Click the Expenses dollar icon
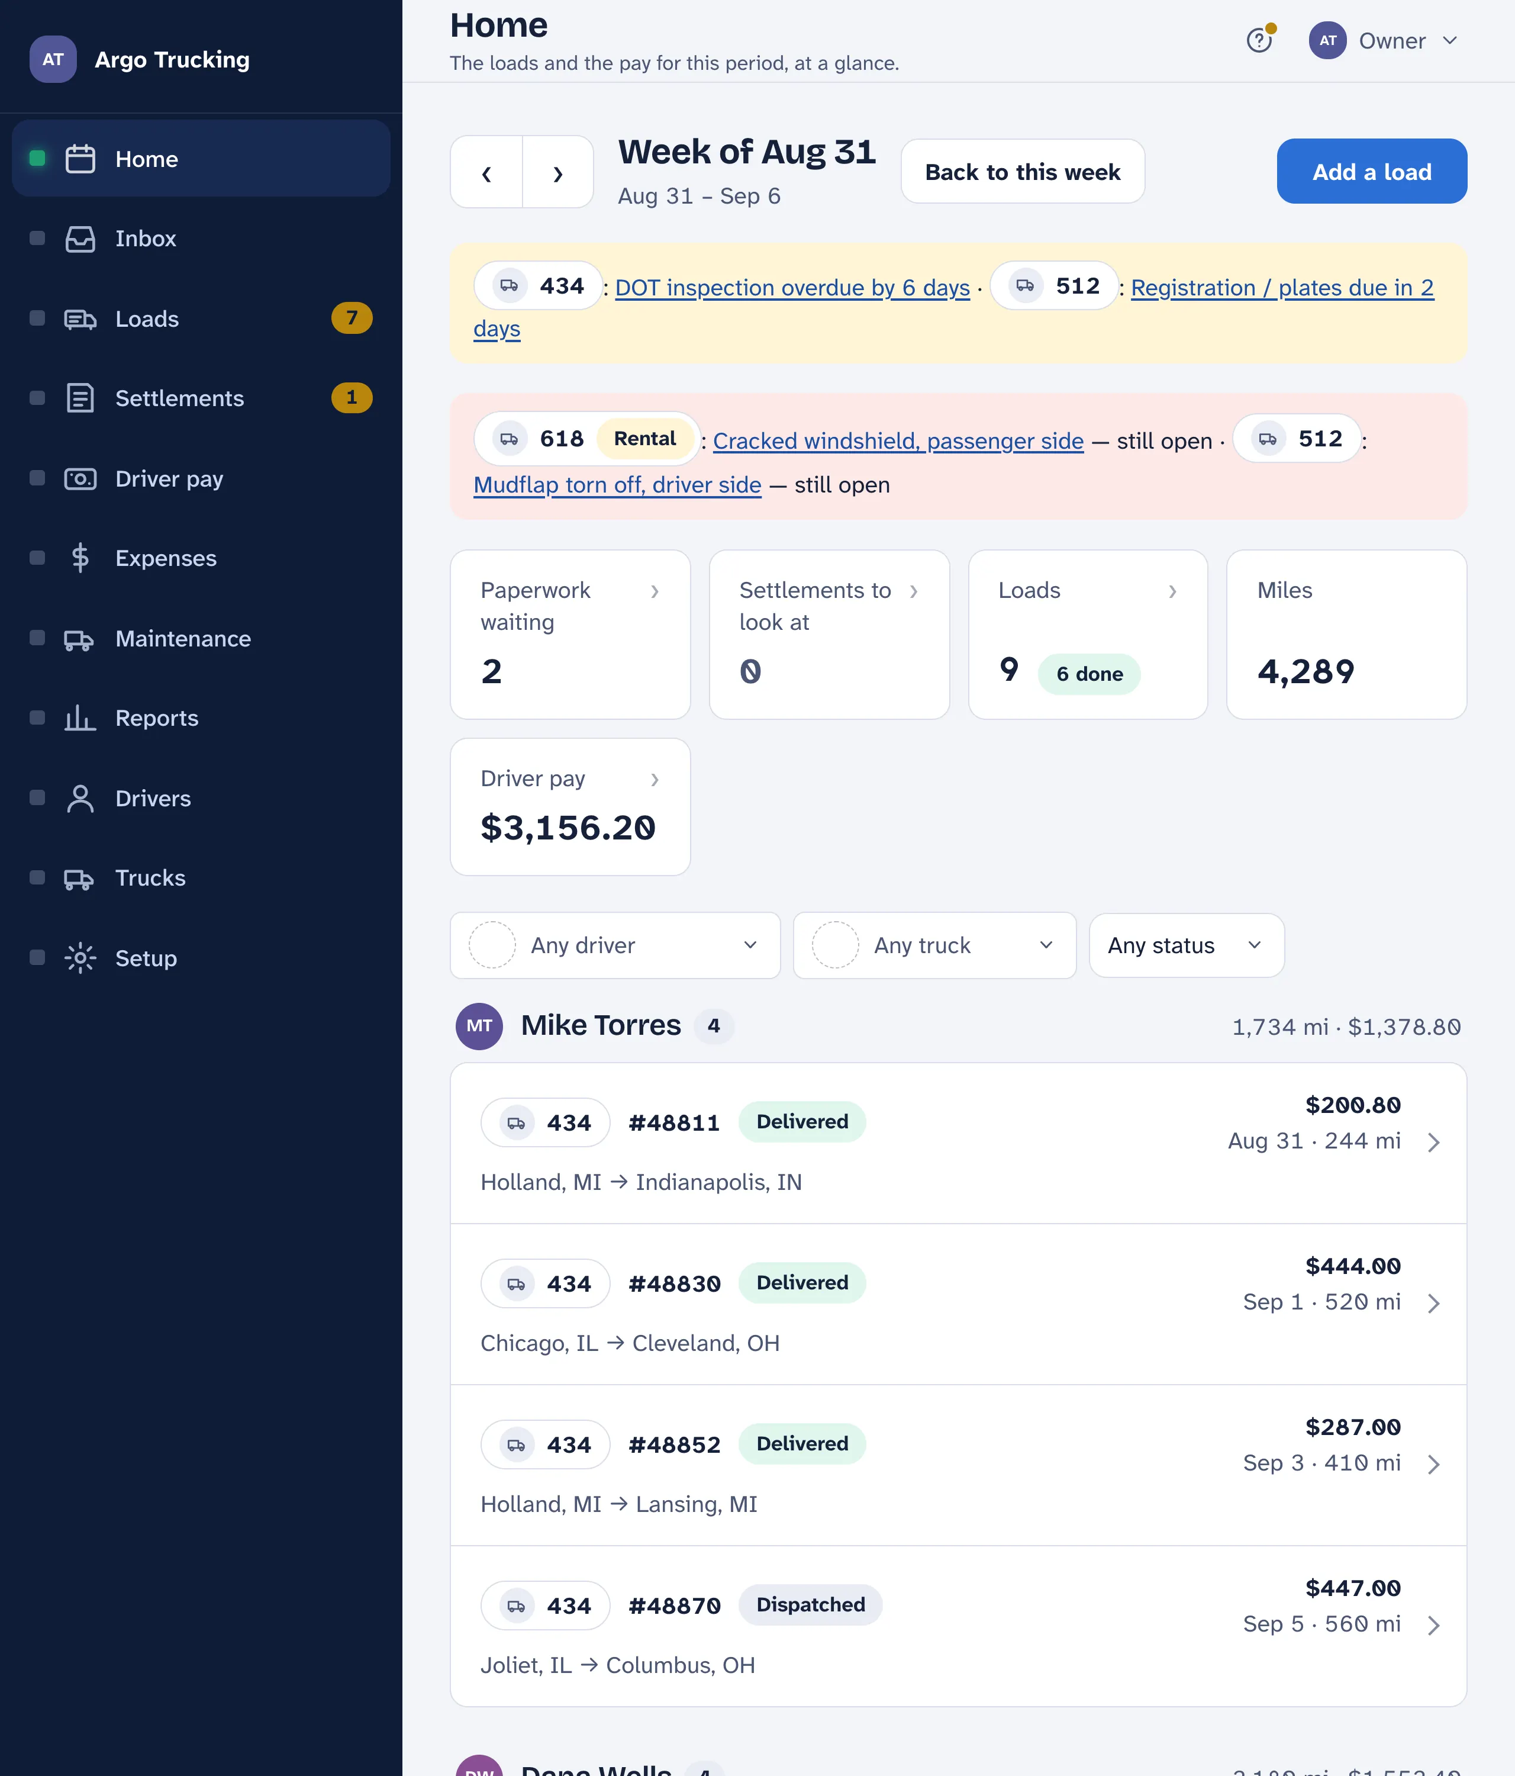Screen dimensions: 1515x1776 pos(80,558)
